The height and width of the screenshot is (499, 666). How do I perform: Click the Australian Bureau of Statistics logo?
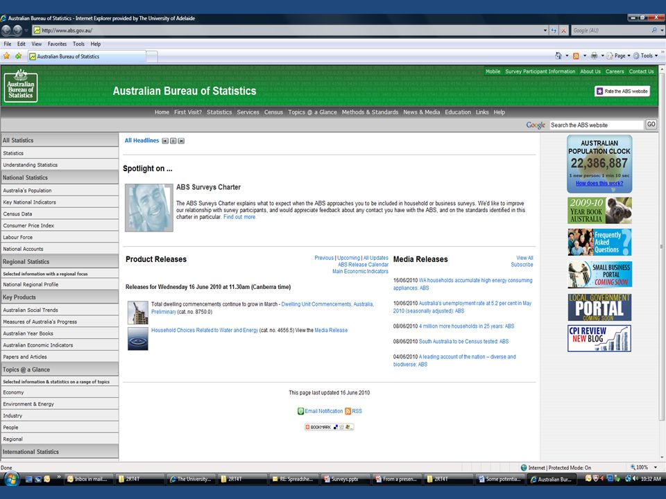click(x=21, y=86)
